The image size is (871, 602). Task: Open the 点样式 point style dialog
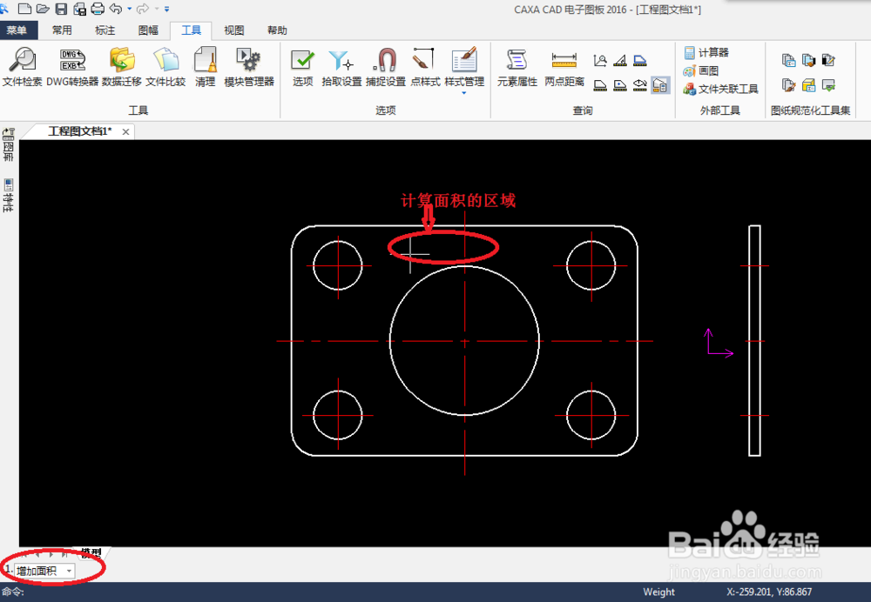coord(425,67)
